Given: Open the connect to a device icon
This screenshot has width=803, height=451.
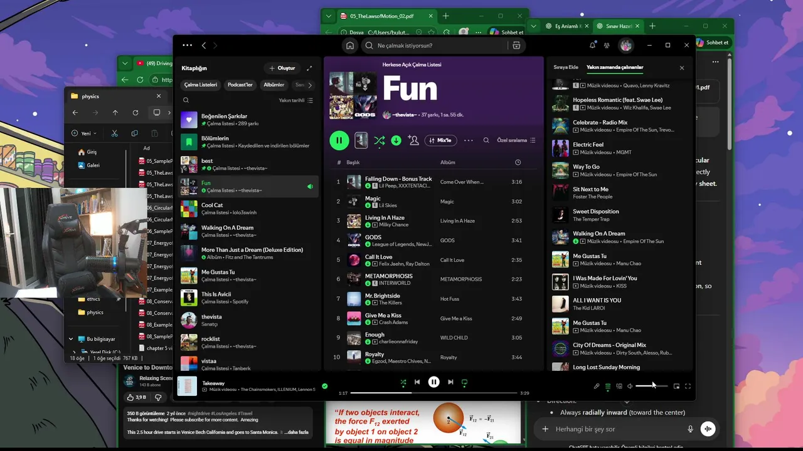Looking at the screenshot, I should pyautogui.click(x=619, y=386).
